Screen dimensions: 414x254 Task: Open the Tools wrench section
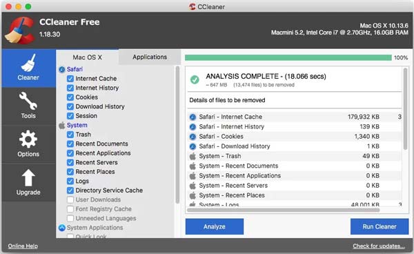point(28,106)
